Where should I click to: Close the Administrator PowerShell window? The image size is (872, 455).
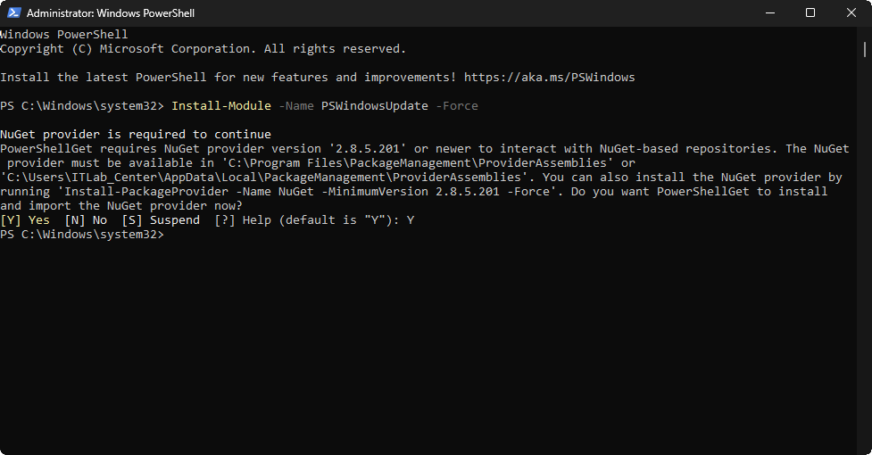pyautogui.click(x=851, y=13)
